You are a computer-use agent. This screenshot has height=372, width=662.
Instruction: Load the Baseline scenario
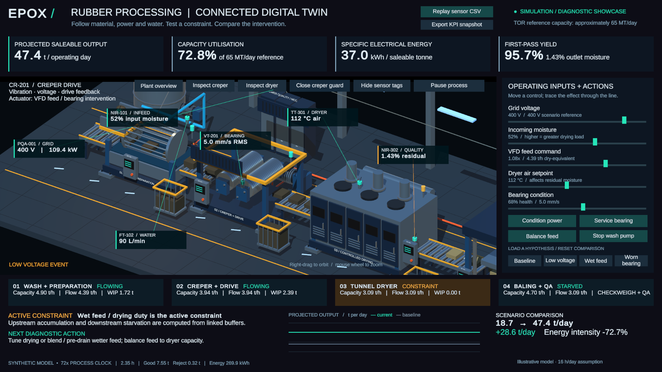(524, 261)
